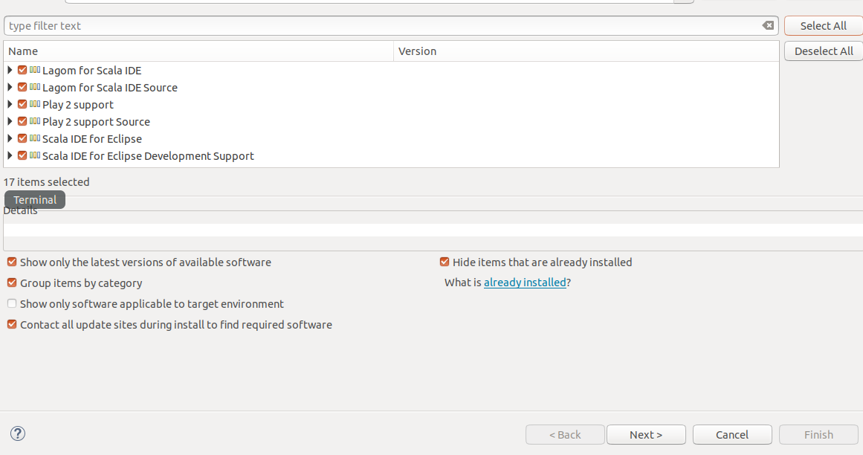The image size is (863, 455).
Task: Expand the Play 2 support node
Action: tap(10, 104)
